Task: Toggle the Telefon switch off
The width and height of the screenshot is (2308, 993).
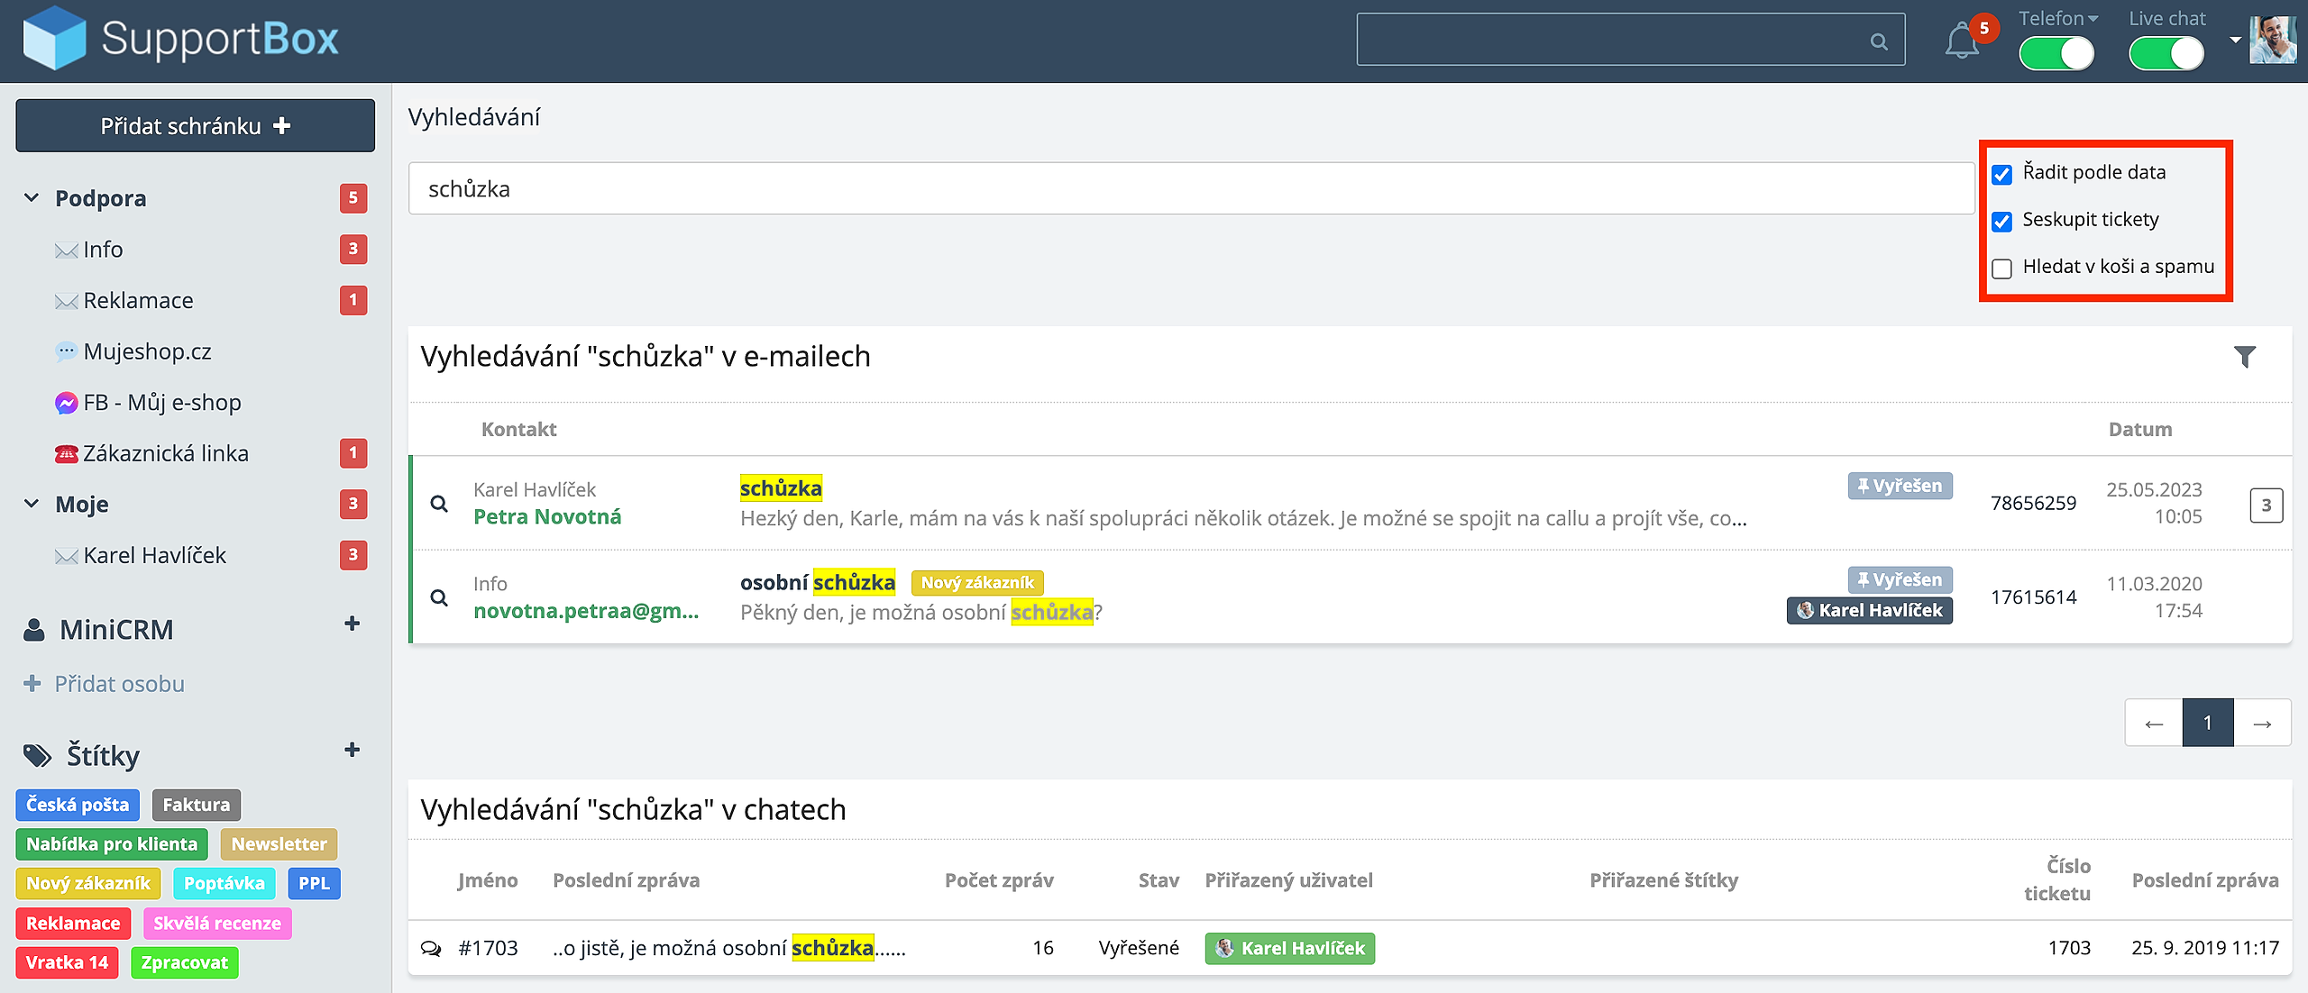Action: (x=2056, y=54)
